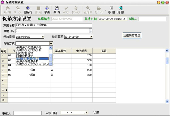Screen dimensions: 170x116
Task: Toggle the 促销方式 combo box arrow
Action: [x=51, y=44]
